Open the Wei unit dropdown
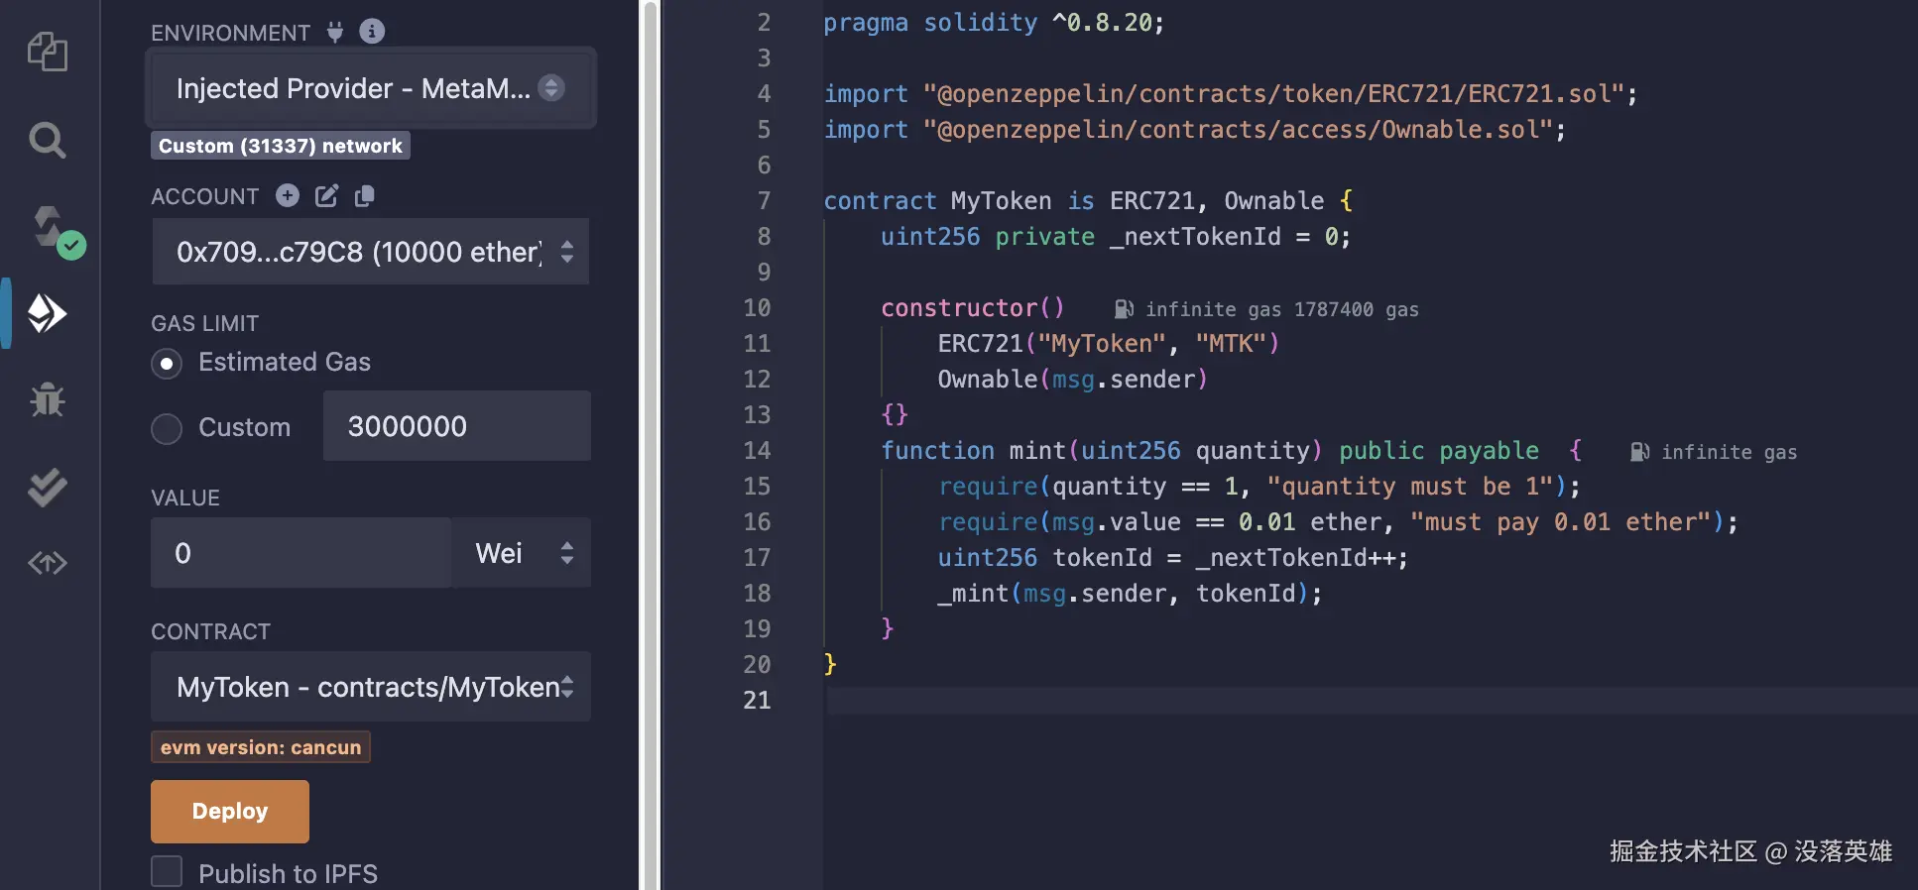 (x=522, y=553)
